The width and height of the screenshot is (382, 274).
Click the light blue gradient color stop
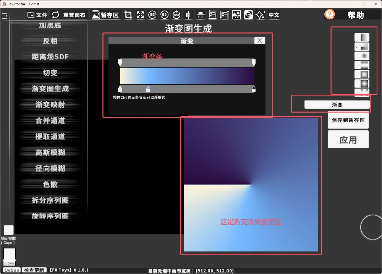(148, 89)
